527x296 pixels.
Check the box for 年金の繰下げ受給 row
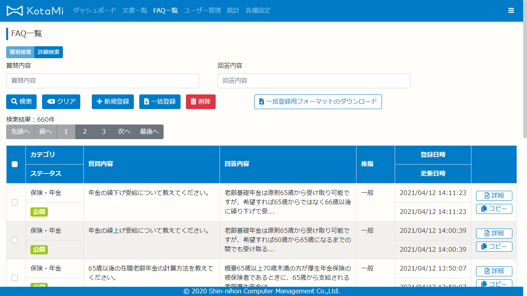pos(15,202)
